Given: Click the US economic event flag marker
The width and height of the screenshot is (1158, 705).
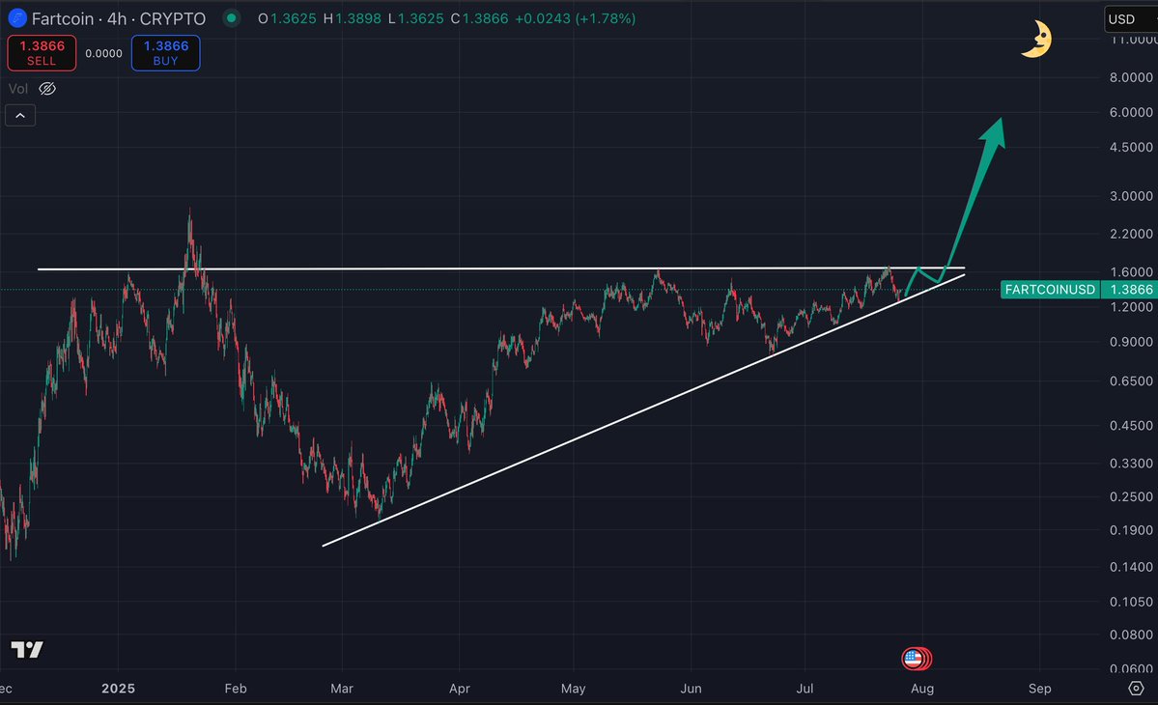Looking at the screenshot, I should coord(914,659).
